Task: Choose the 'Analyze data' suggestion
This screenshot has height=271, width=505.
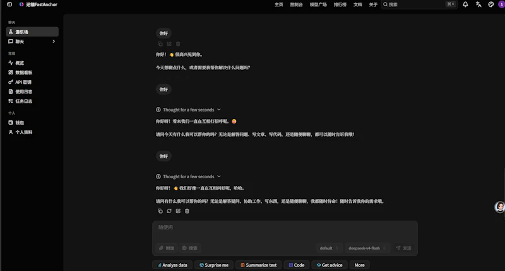Action: 172,265
